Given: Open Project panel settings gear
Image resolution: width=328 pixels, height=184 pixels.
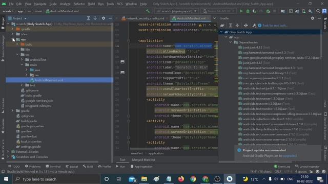Looking at the screenshot, I should coord(104,18).
